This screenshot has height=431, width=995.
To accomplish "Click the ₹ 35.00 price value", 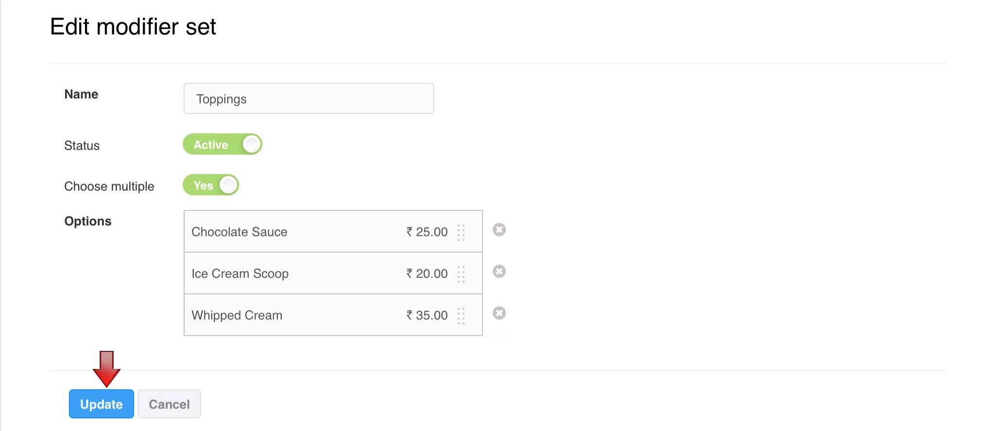I will (x=427, y=315).
